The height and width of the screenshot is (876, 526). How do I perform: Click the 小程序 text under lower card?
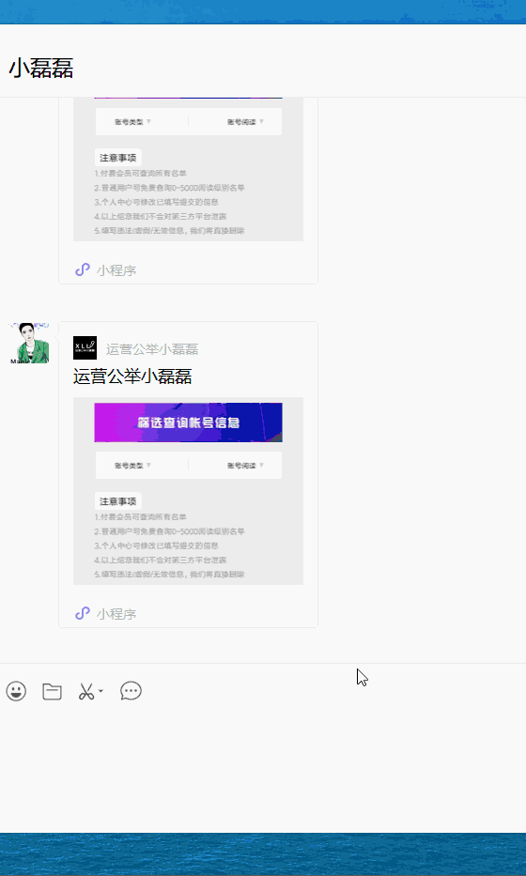pos(116,614)
